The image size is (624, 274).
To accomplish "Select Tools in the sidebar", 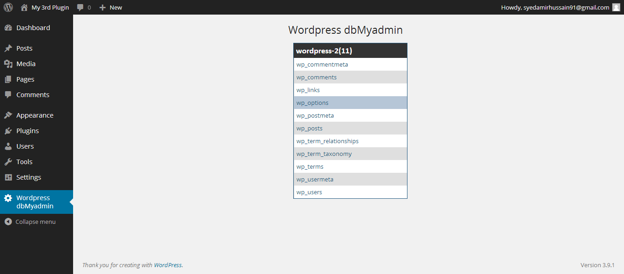I will click(37, 162).
